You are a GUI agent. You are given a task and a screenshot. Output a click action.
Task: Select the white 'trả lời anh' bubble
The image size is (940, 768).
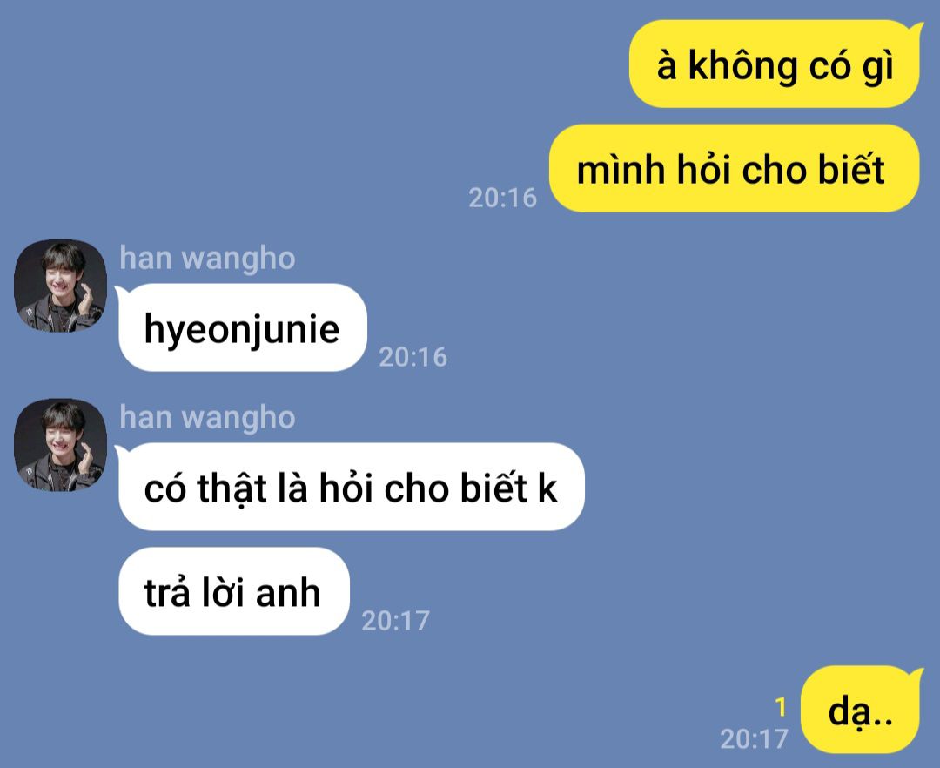(233, 591)
